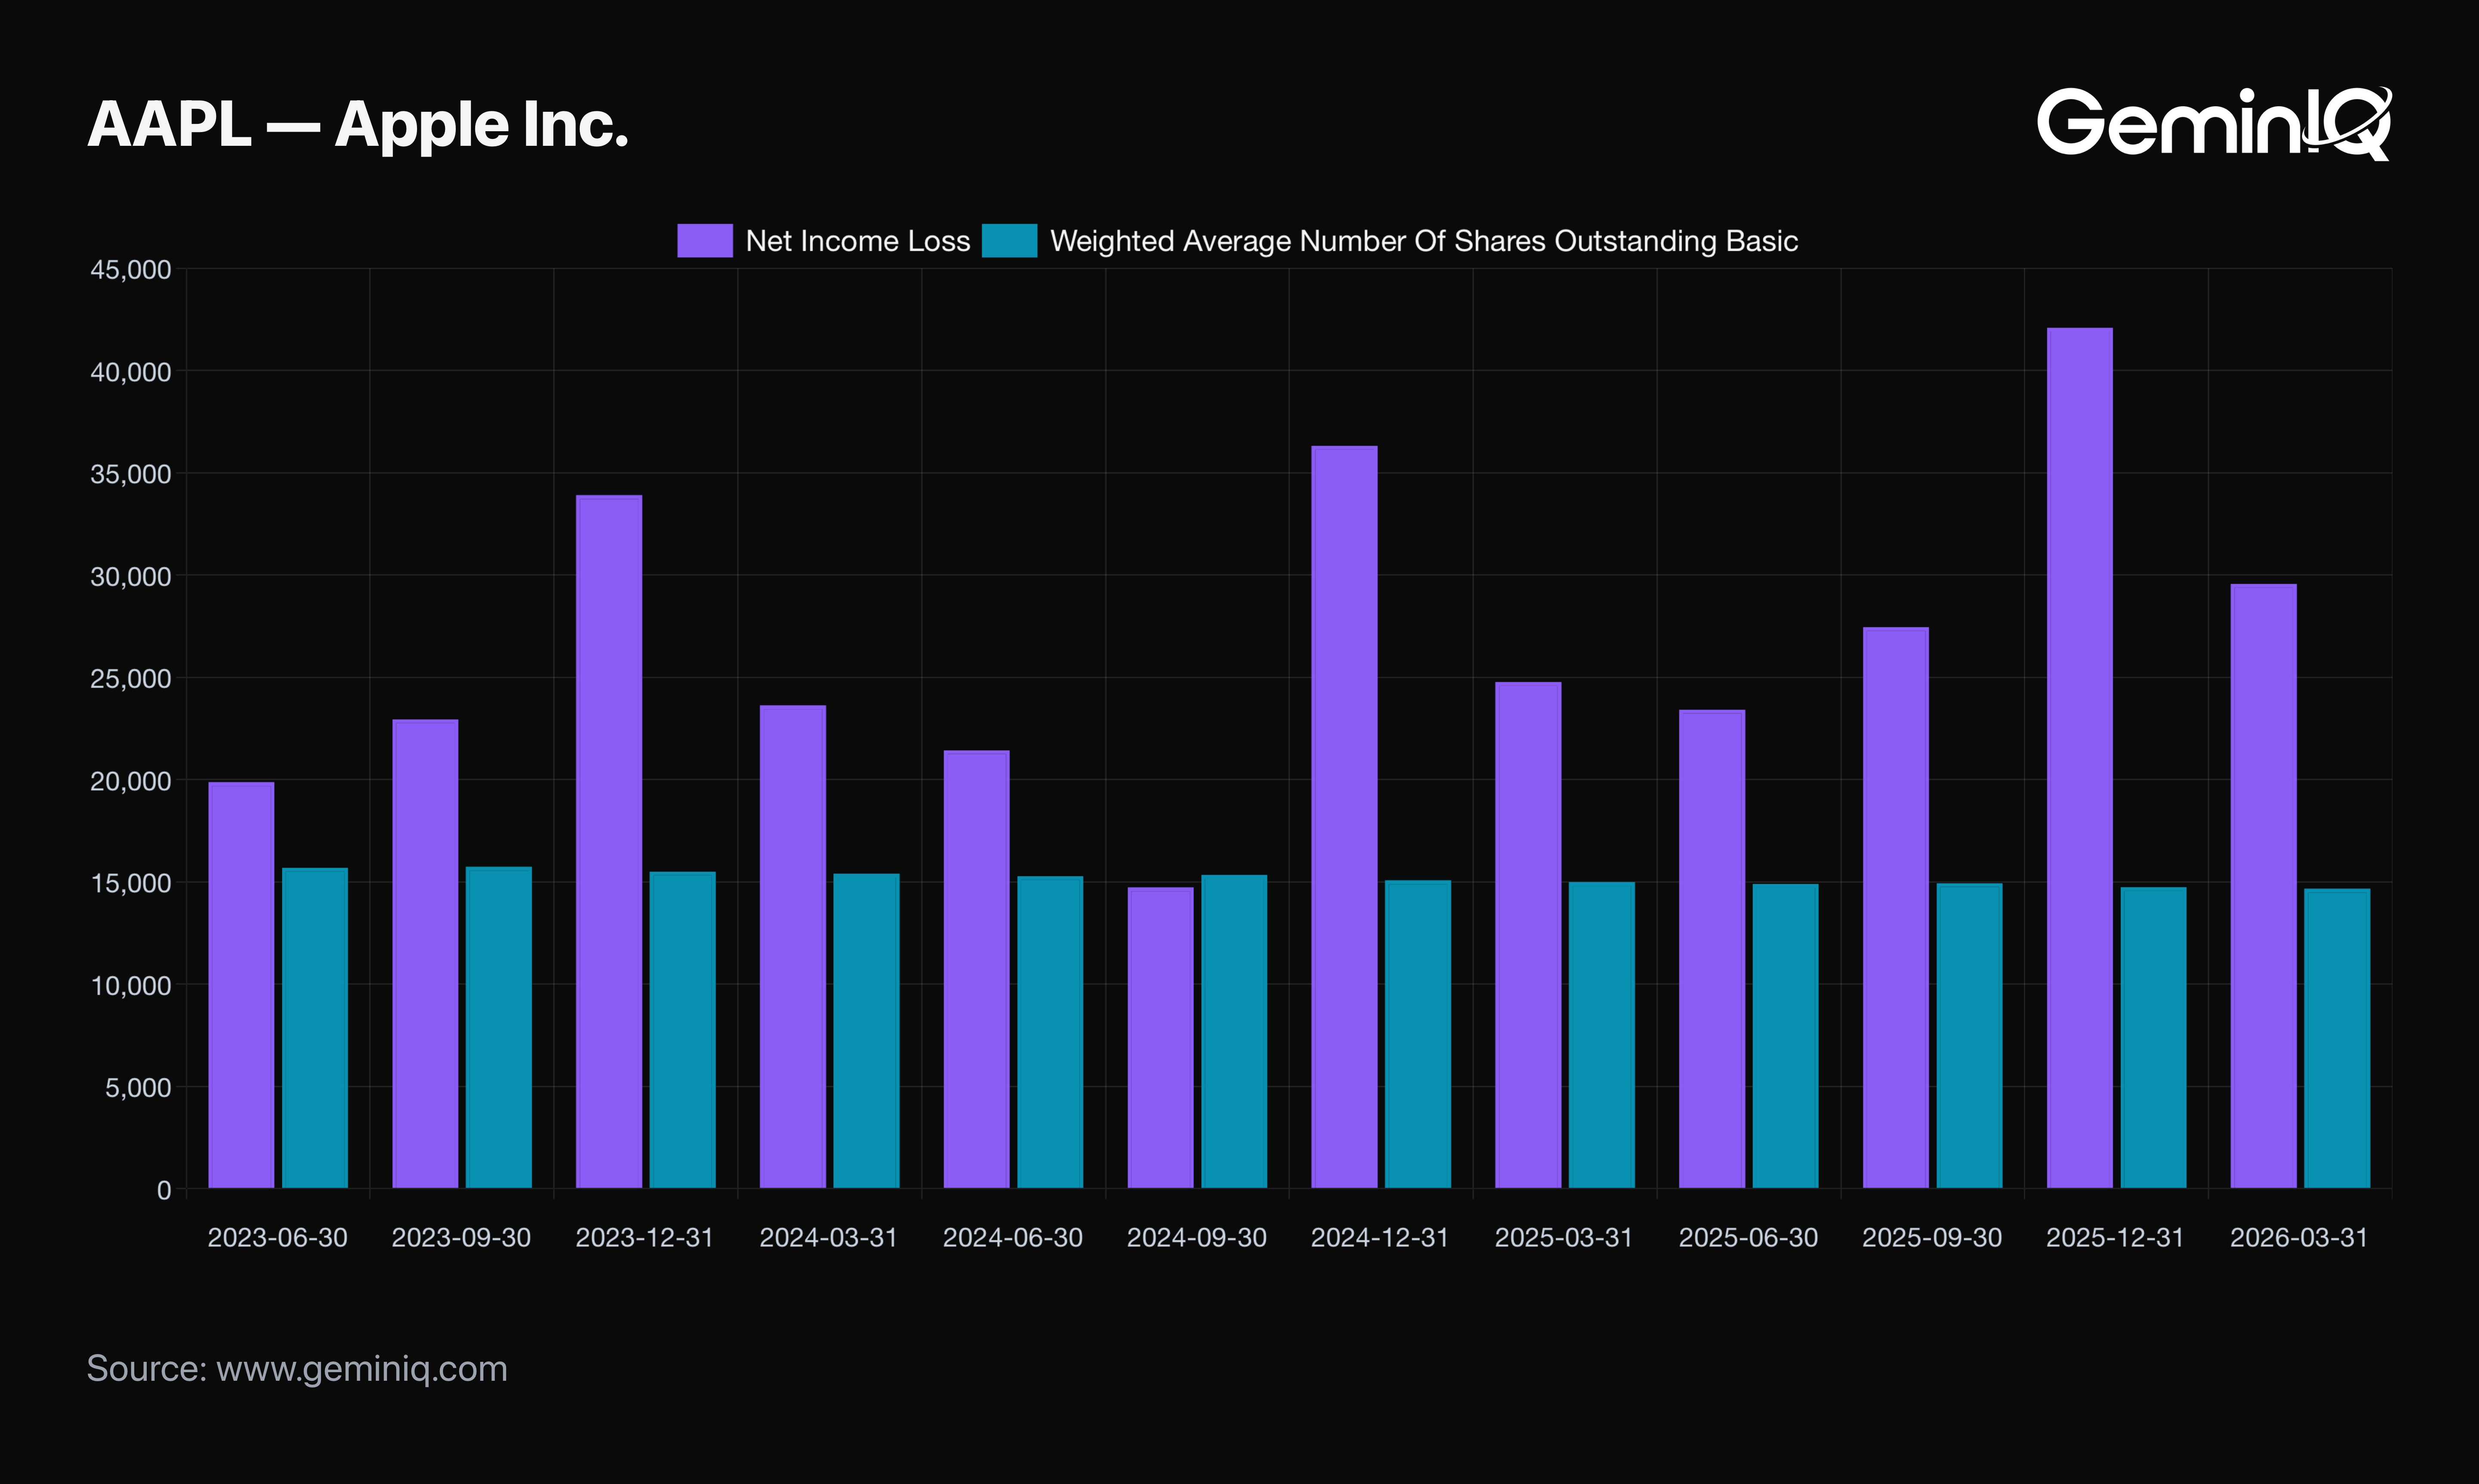Click the 2023-09-30 x-axis label

[x=461, y=1238]
